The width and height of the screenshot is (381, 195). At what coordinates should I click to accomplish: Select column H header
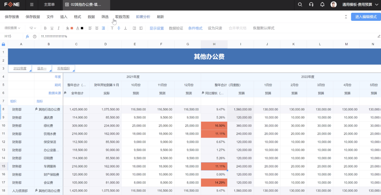tap(214, 44)
